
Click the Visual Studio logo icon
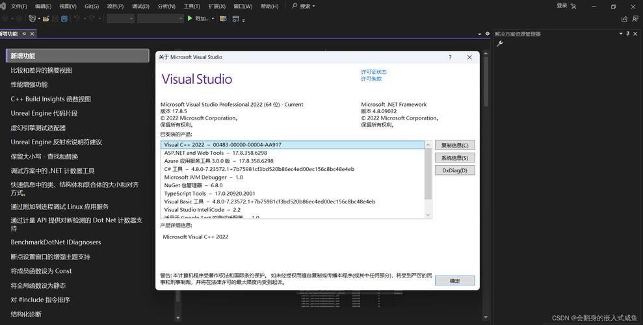(x=3, y=6)
